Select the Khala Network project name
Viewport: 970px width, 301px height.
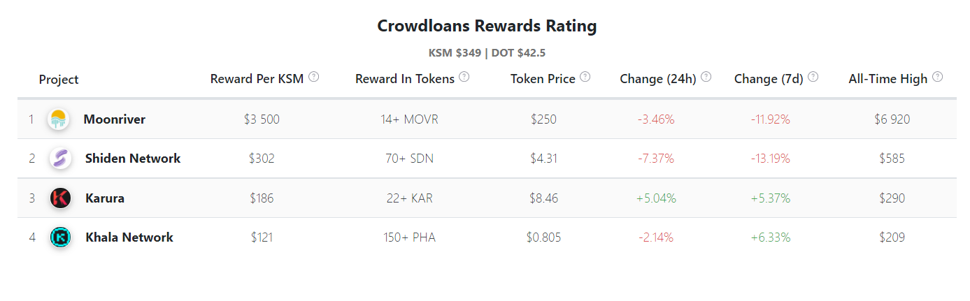(x=129, y=237)
